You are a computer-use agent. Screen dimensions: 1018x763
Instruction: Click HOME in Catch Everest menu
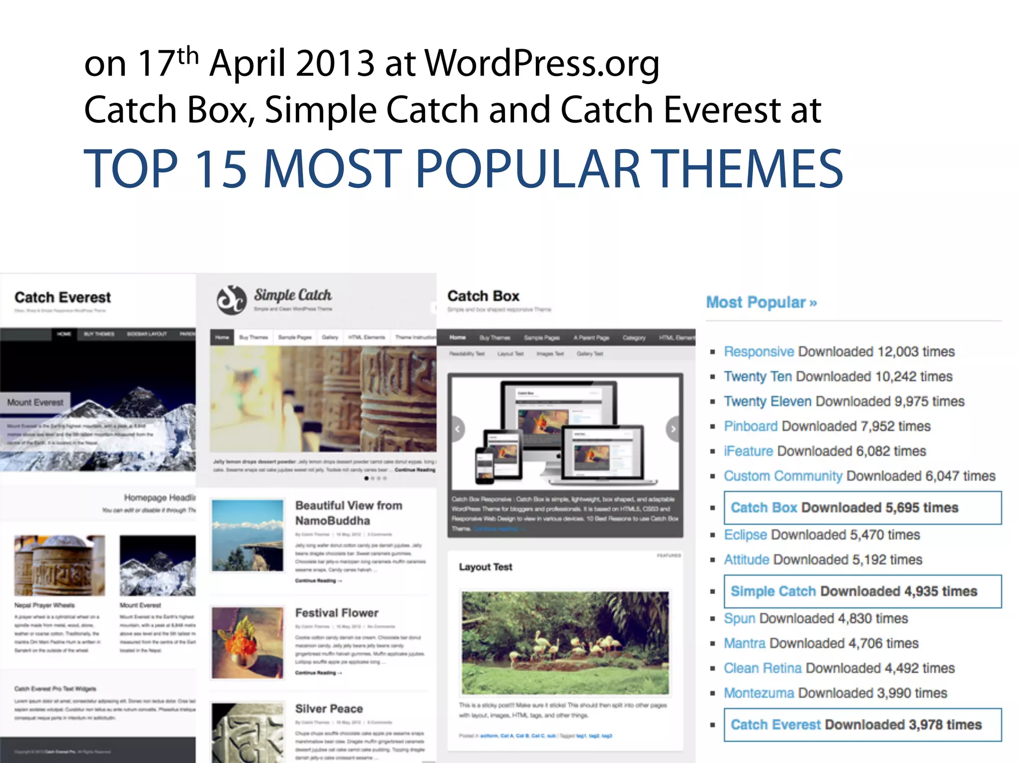pos(64,334)
